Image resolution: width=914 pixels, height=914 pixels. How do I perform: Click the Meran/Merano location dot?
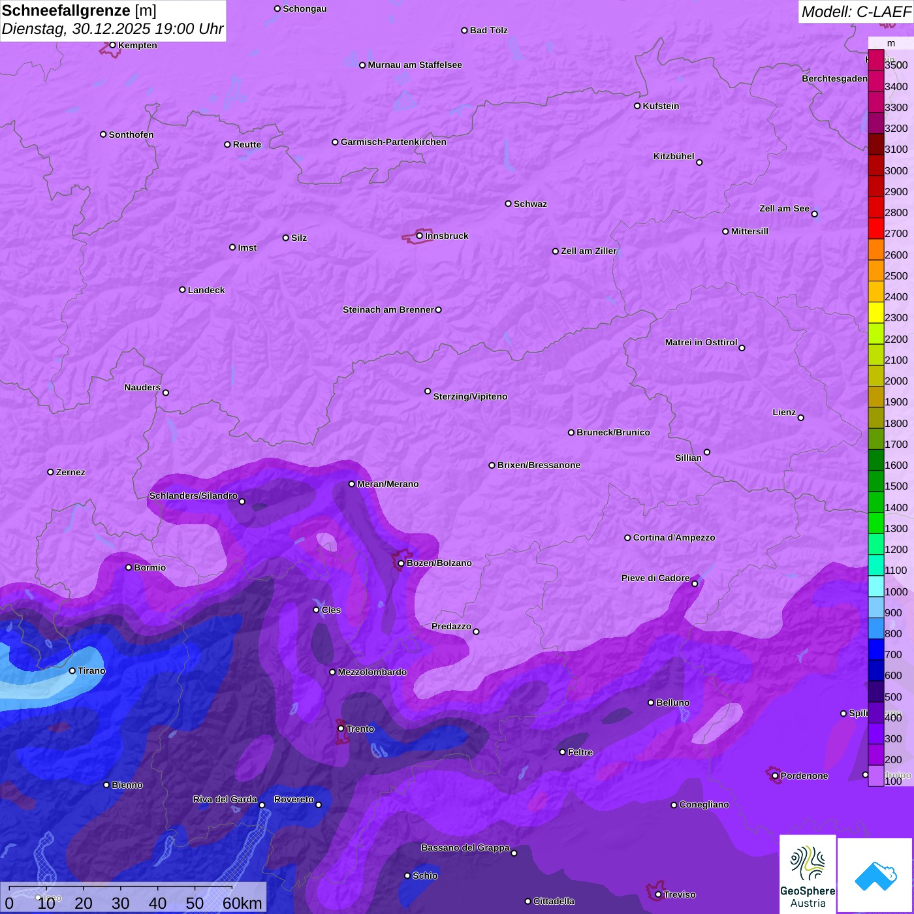coord(352,484)
